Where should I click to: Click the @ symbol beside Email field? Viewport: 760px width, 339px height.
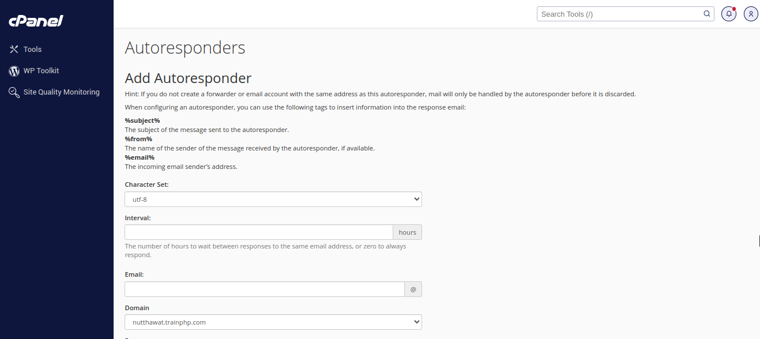(413, 289)
